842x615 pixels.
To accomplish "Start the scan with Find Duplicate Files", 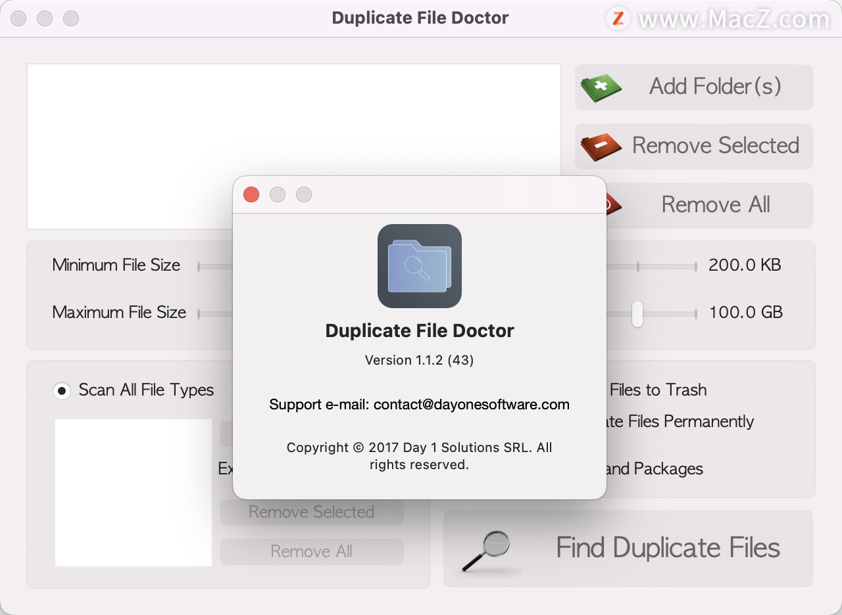I will tap(628, 549).
